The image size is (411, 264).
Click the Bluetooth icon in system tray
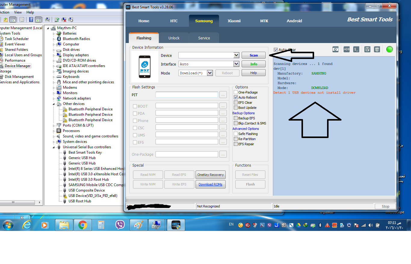click(320, 225)
